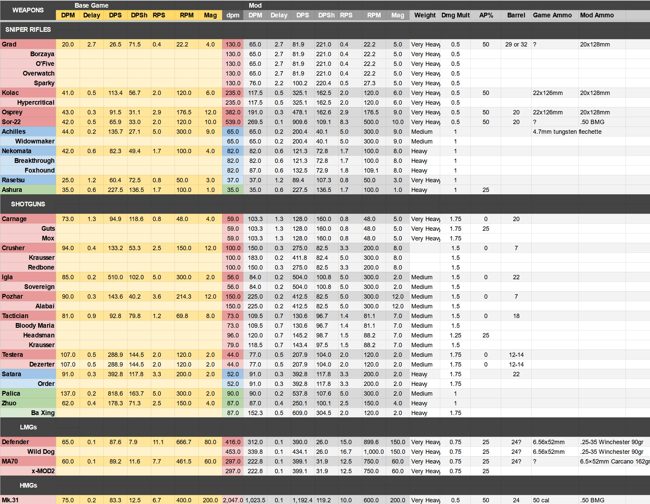Select the pink dpm column header

[233, 15]
